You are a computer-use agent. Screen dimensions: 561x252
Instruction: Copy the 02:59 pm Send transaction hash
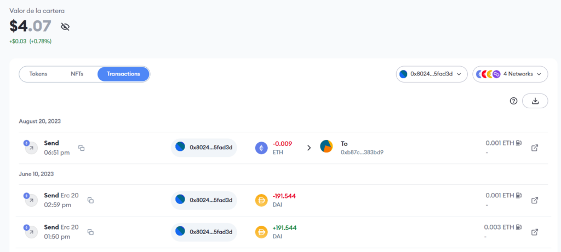tap(91, 200)
